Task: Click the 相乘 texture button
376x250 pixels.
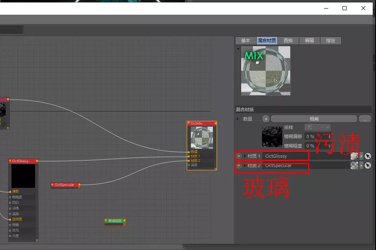Action: [x=314, y=119]
